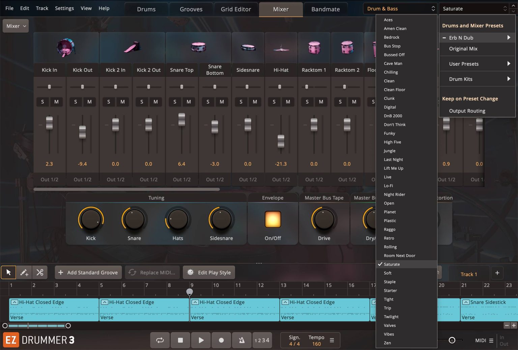Screen dimensions: 518x350
Task: Open the tempo and signature menu icon
Action: (x=332, y=340)
